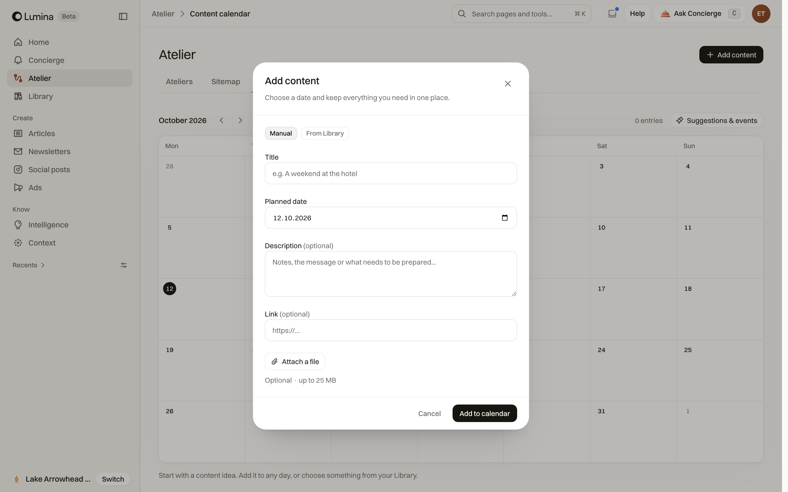Viewport: 788px width, 492px height.
Task: Focus the Title input field
Action: point(391,174)
